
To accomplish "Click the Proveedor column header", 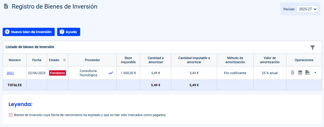I will point(92,60).
